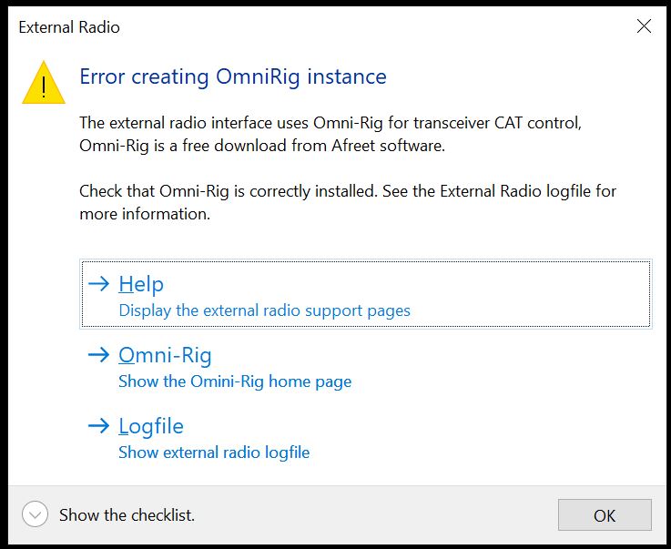Click the "Check that Omni-Rig is correctly installed" text

click(x=346, y=191)
